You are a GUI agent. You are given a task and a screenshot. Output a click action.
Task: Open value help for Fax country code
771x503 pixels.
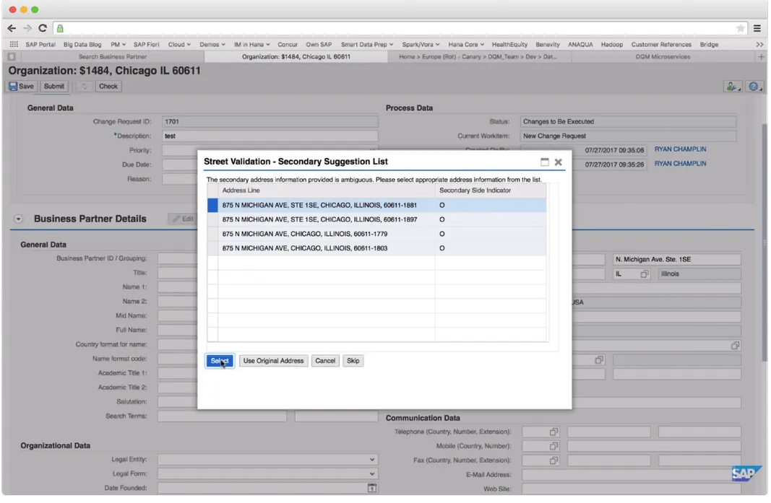coord(554,460)
